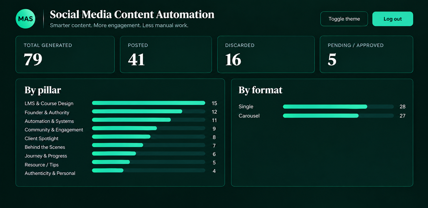Select the discarded count 16
Viewport: 428px width, 208px height.
pos(233,59)
